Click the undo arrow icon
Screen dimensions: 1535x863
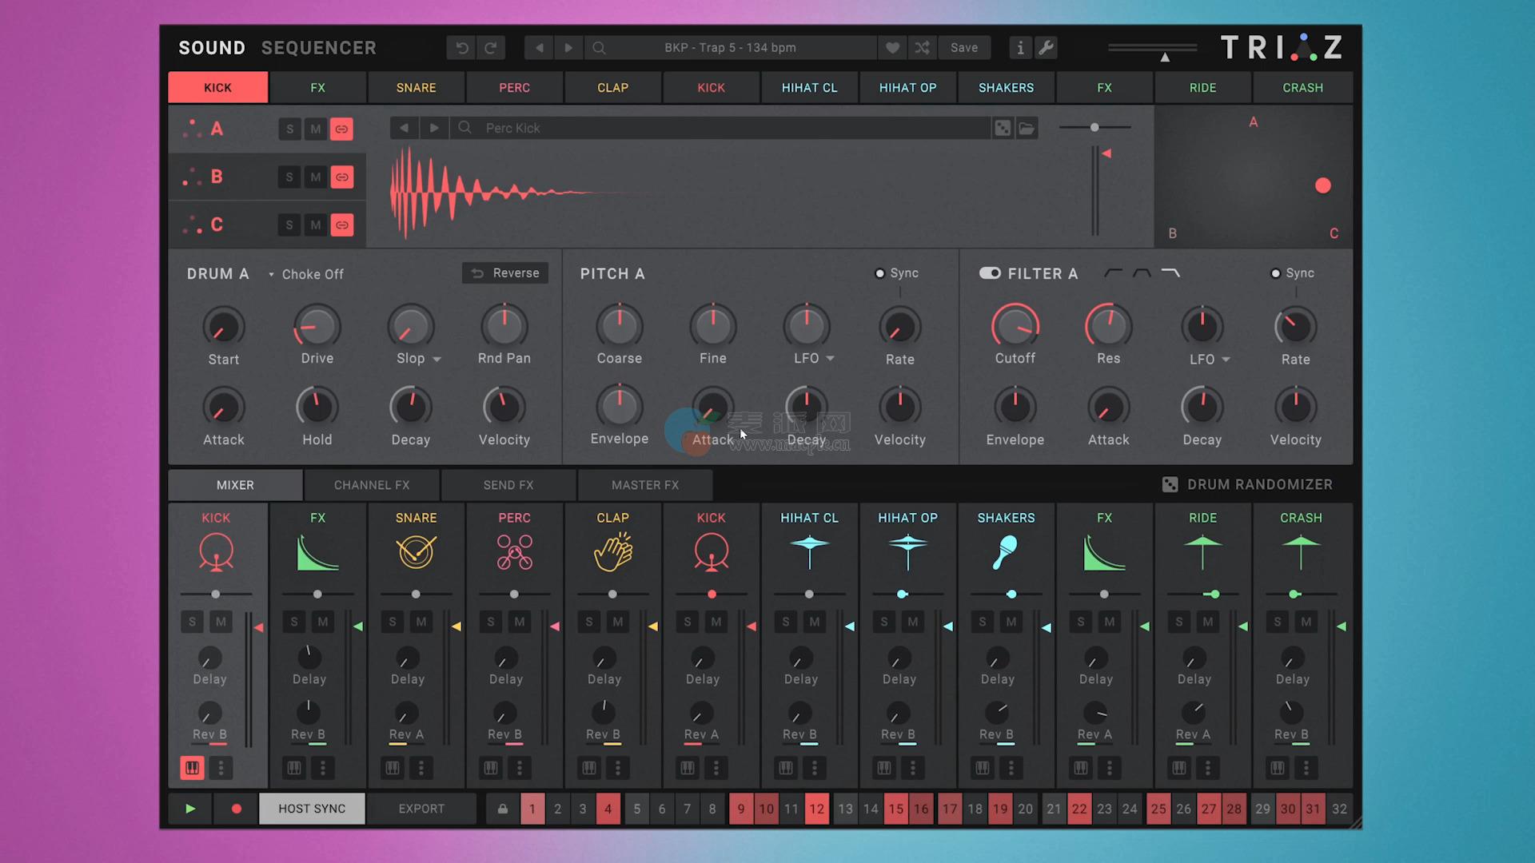[x=462, y=48]
